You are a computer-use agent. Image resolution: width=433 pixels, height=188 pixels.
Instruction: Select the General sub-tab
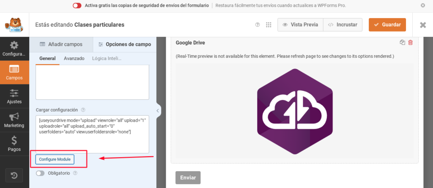tap(47, 59)
